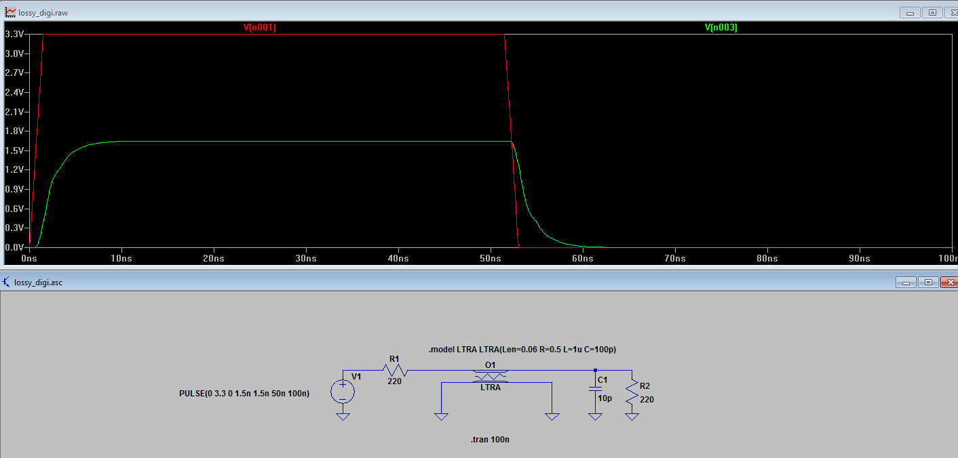Screen dimensions: 958x458
Task: Click the 10p value under C1
Action: [x=605, y=398]
